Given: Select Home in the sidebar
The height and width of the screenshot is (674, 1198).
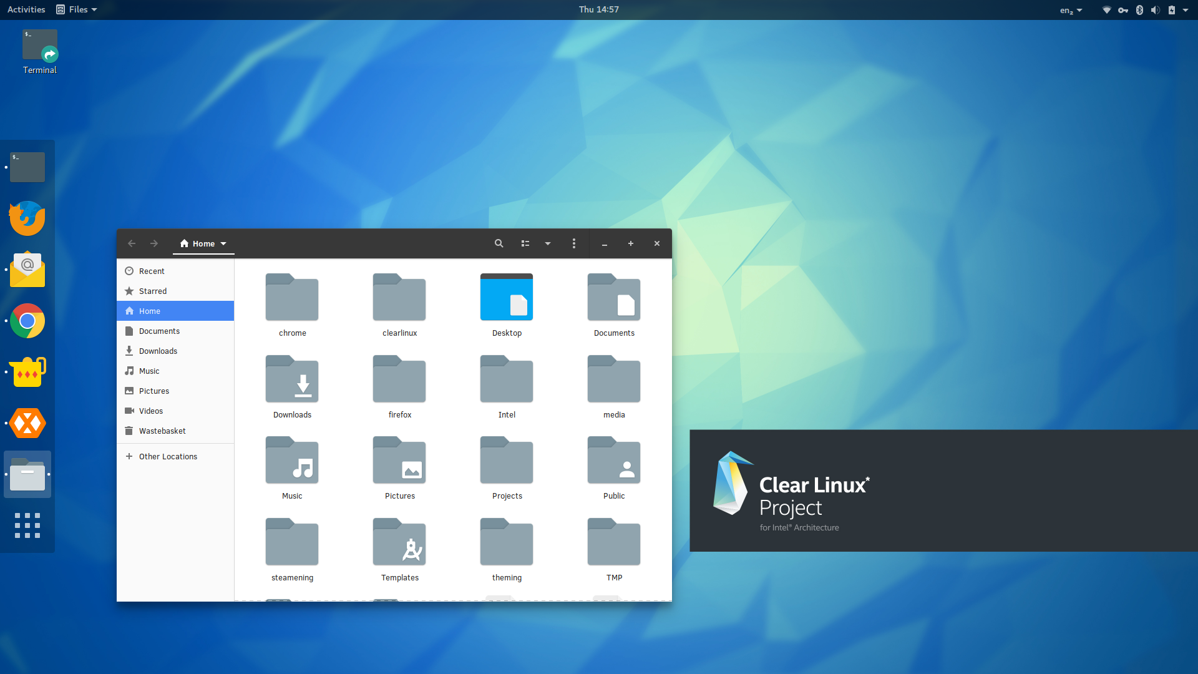Looking at the screenshot, I should [x=175, y=311].
